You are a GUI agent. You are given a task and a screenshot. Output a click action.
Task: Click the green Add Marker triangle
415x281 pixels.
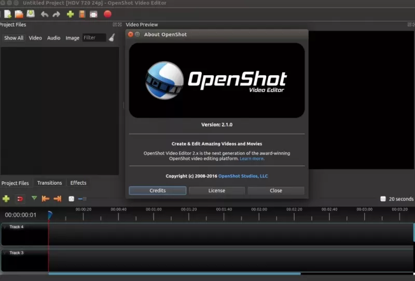(x=34, y=198)
